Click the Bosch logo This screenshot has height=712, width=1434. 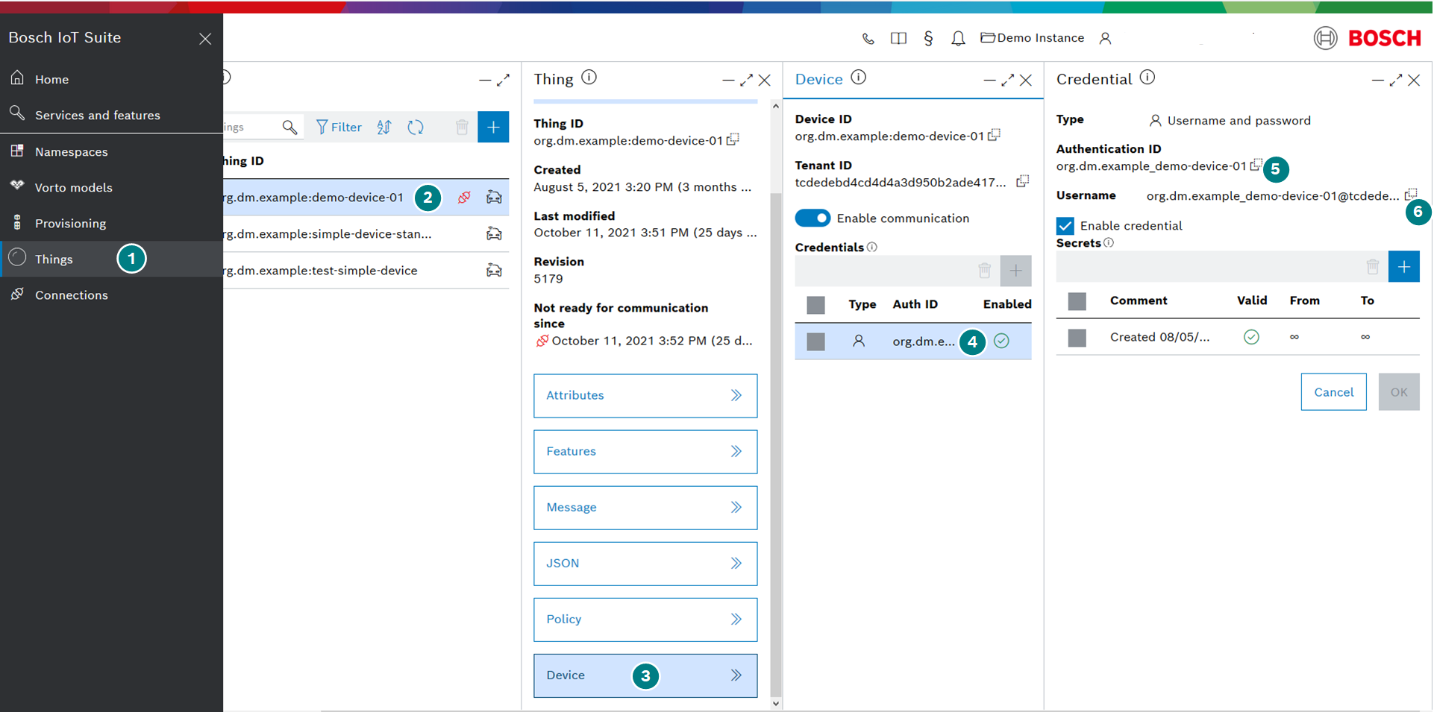pyautogui.click(x=1368, y=38)
